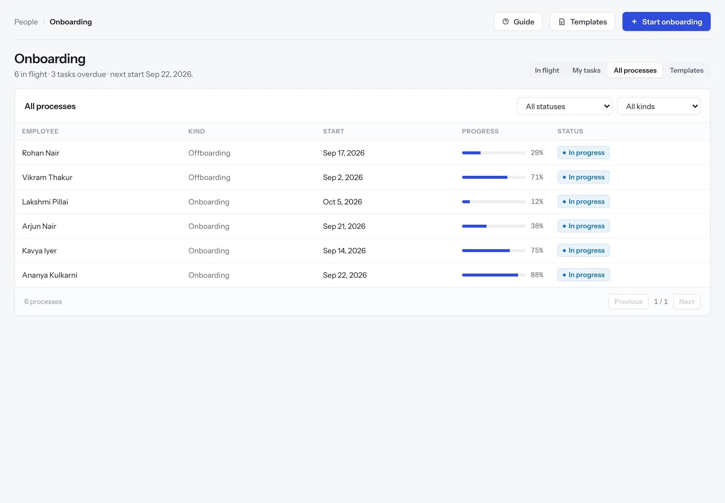Click the PROGRESS column header
This screenshot has height=503, width=725.
coord(480,131)
